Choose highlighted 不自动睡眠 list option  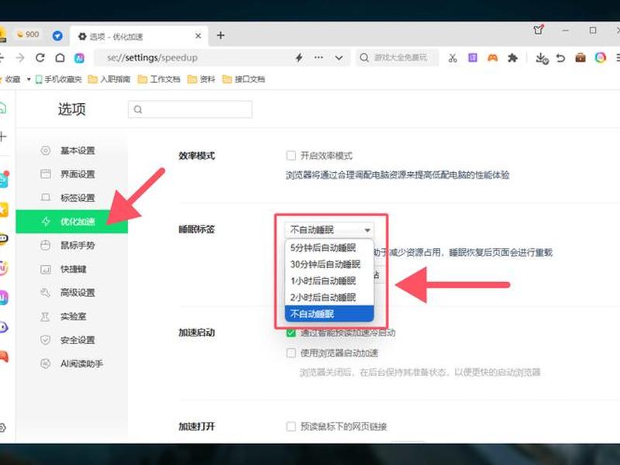point(329,314)
